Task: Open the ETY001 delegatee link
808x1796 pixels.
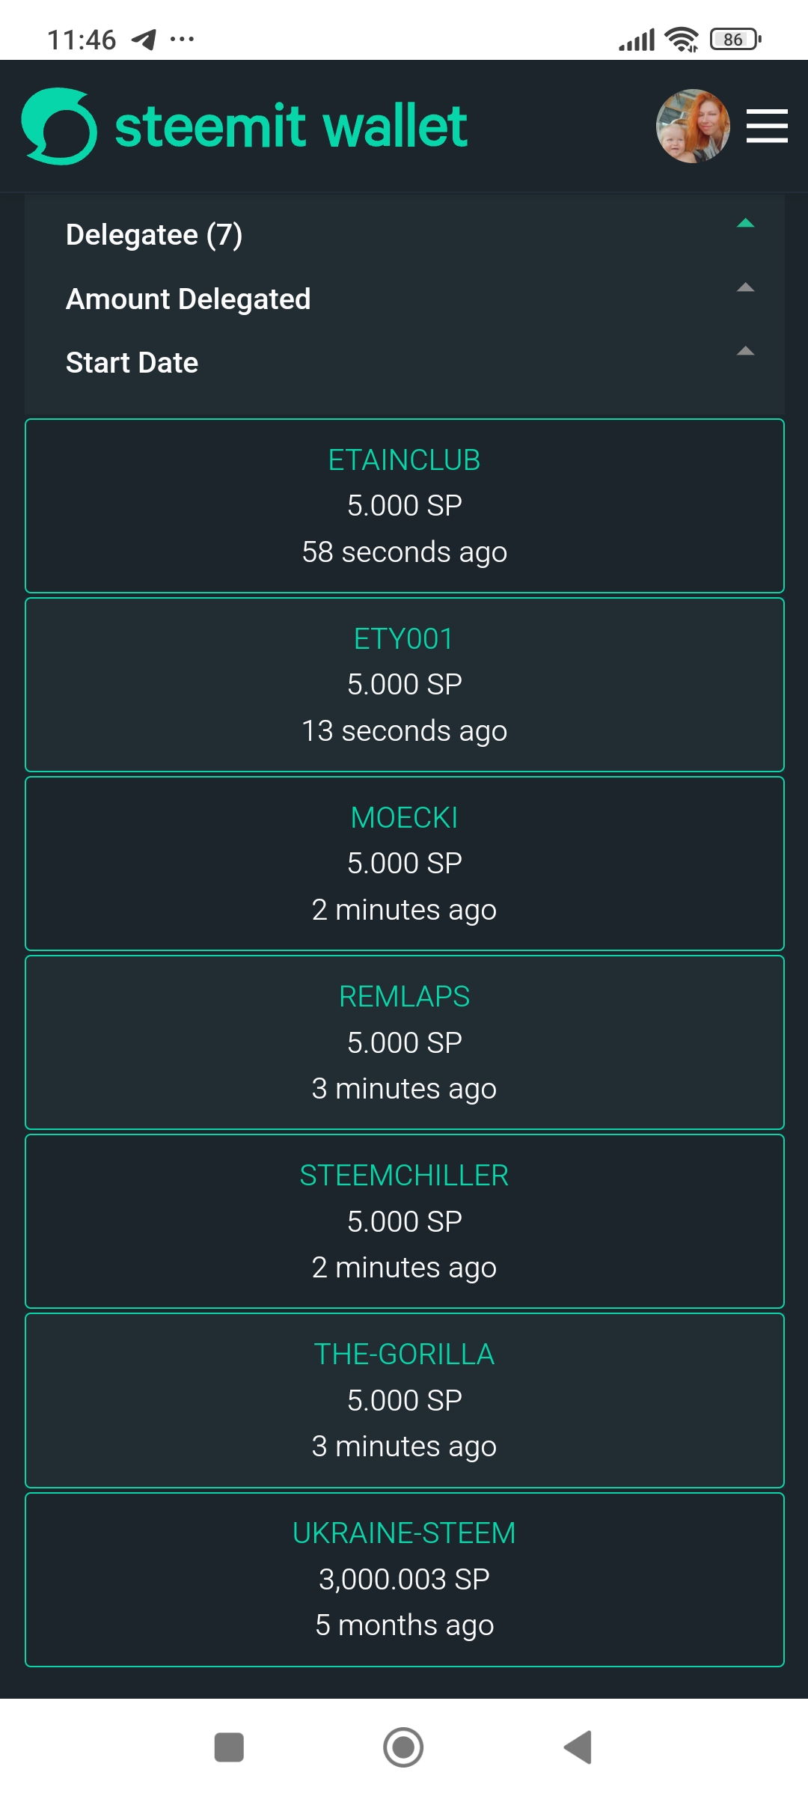Action: 405,639
